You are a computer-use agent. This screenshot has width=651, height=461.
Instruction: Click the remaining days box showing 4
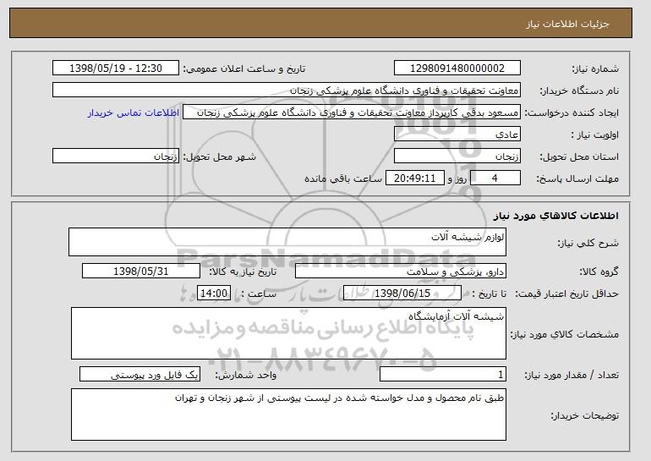pyautogui.click(x=495, y=178)
